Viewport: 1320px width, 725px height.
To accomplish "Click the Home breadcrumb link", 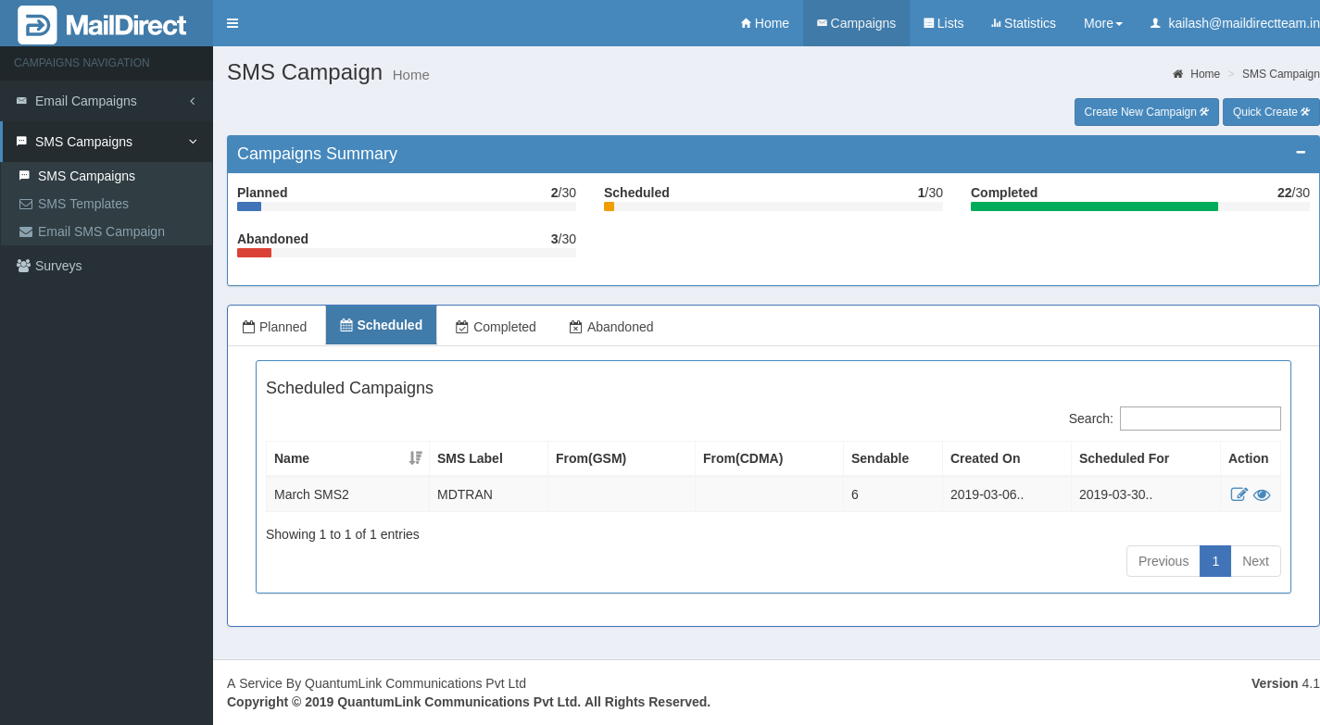I will coord(1204,74).
